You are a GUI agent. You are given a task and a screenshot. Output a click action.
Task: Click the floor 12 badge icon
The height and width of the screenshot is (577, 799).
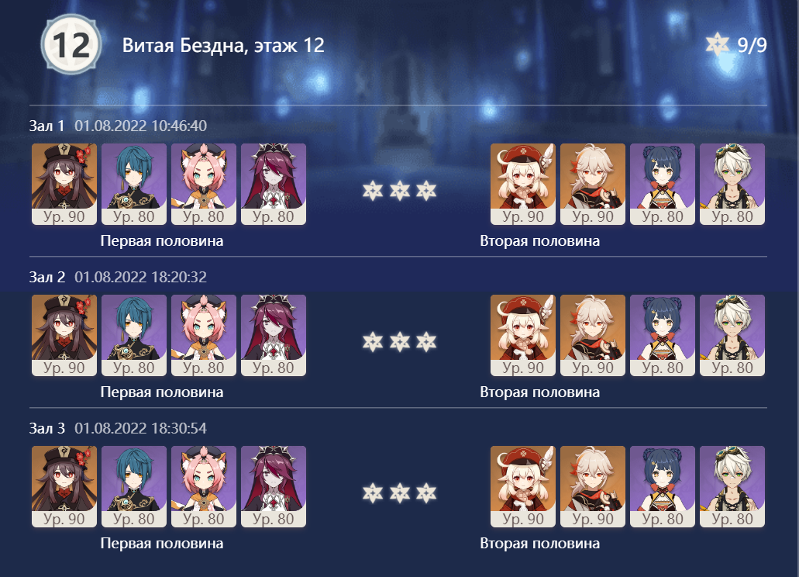[x=71, y=45]
